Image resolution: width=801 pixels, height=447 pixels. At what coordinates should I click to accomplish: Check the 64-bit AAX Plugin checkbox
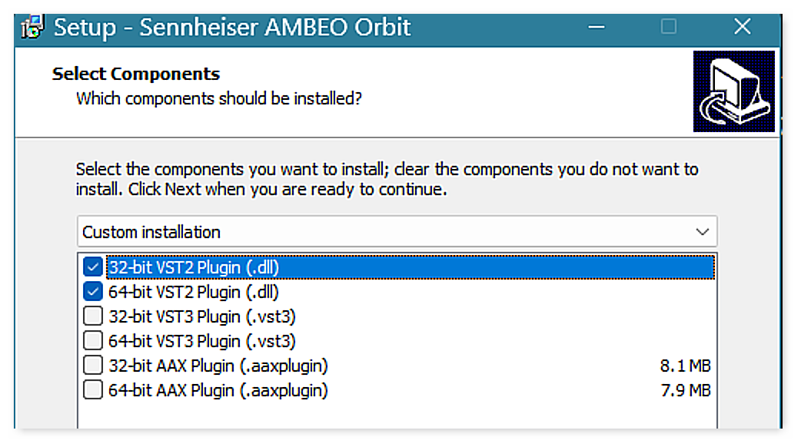(93, 389)
